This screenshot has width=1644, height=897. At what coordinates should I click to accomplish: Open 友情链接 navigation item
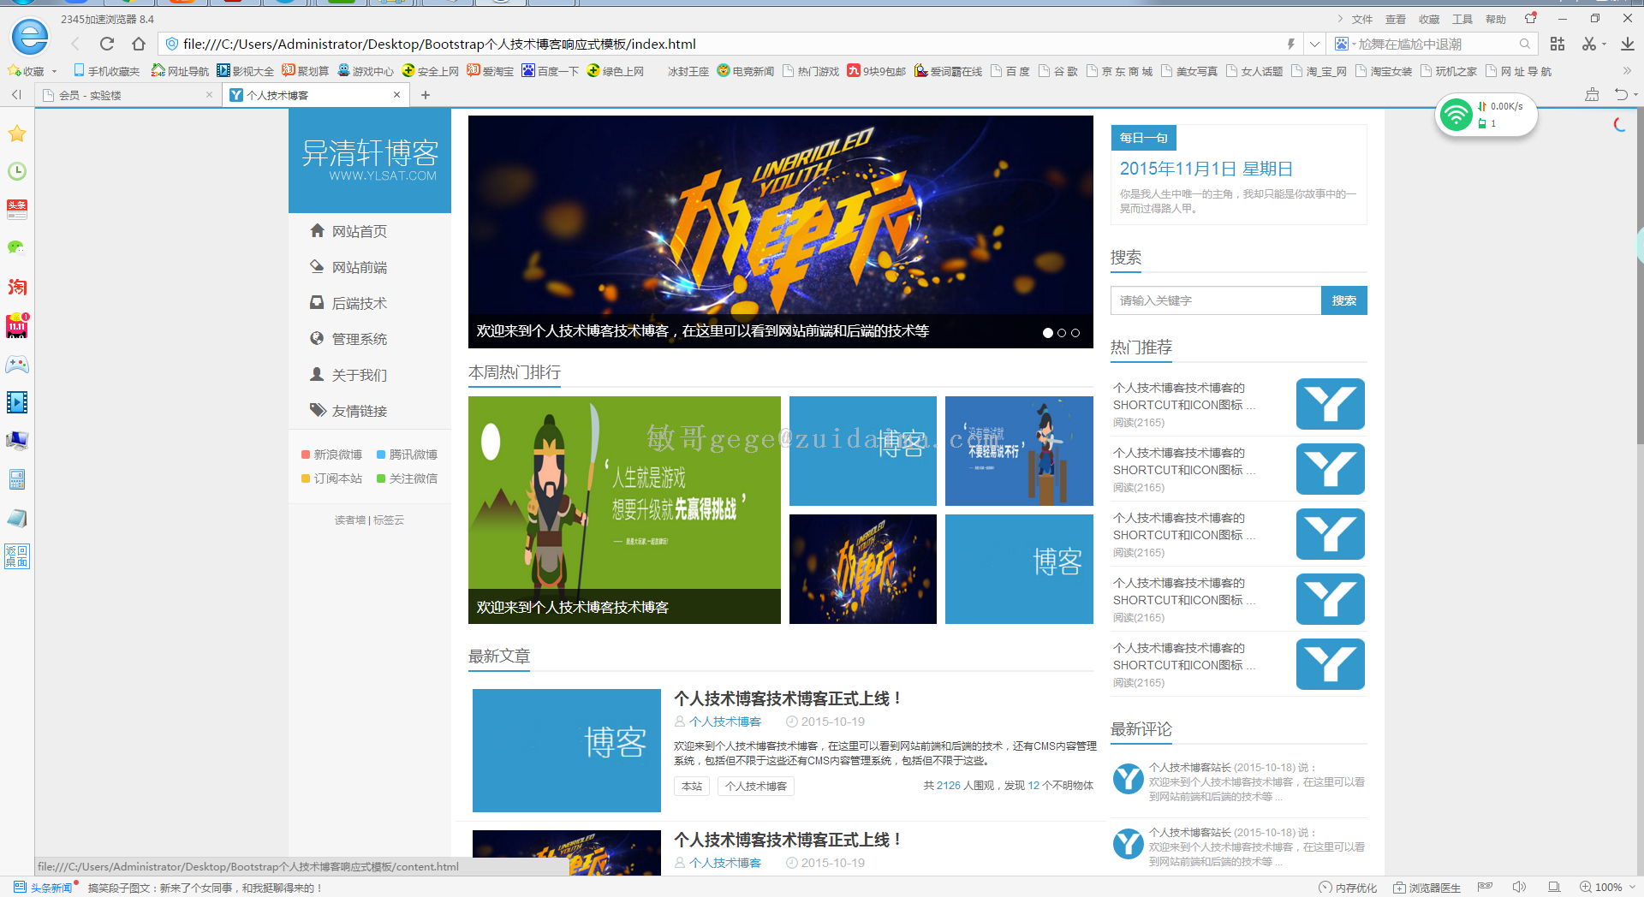tap(360, 411)
